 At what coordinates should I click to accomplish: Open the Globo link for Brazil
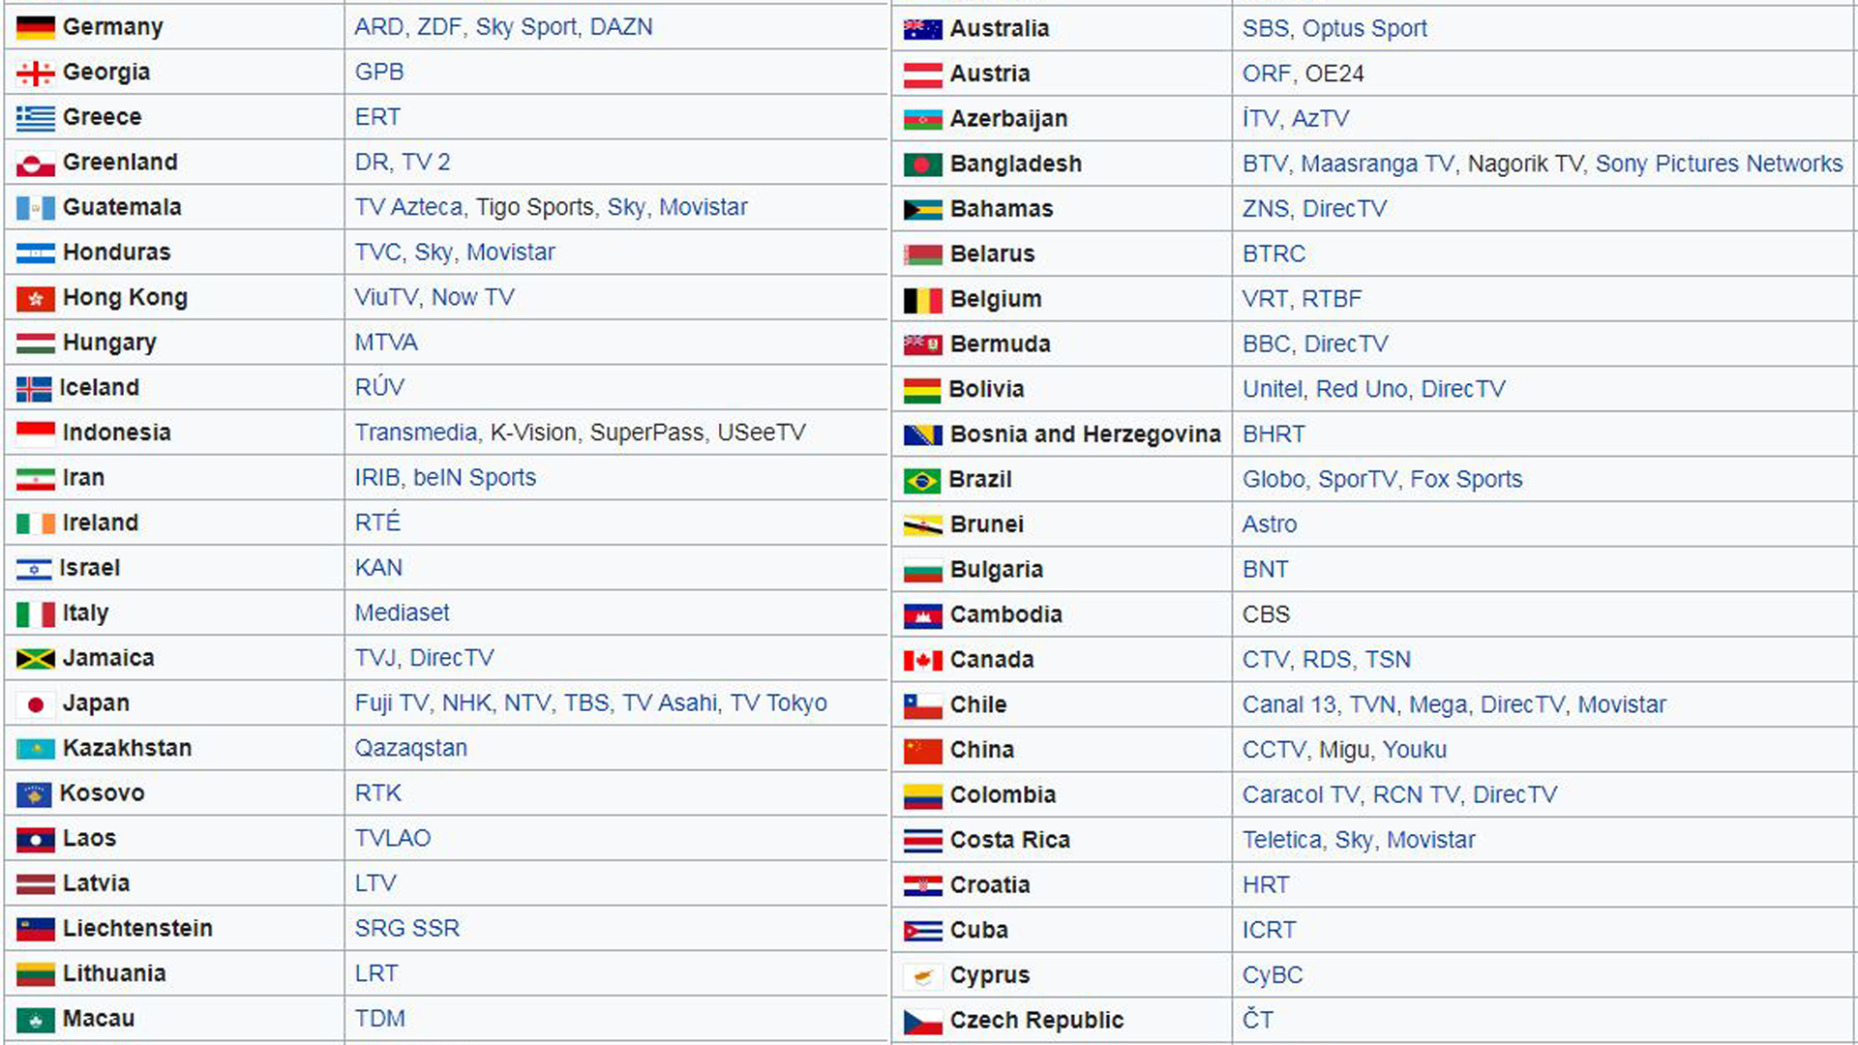(1274, 479)
